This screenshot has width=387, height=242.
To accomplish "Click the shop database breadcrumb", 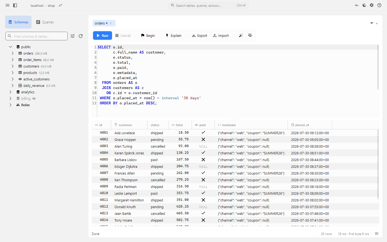I will [x=51, y=5].
